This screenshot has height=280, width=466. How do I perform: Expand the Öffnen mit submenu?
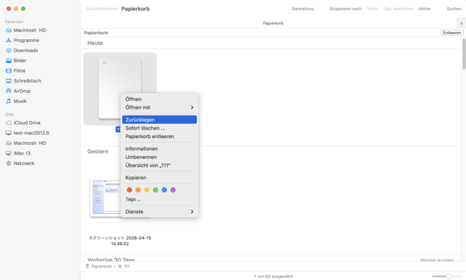click(159, 107)
